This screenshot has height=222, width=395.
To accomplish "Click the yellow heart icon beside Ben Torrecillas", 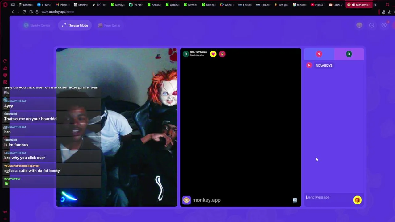I will click(x=213, y=54).
